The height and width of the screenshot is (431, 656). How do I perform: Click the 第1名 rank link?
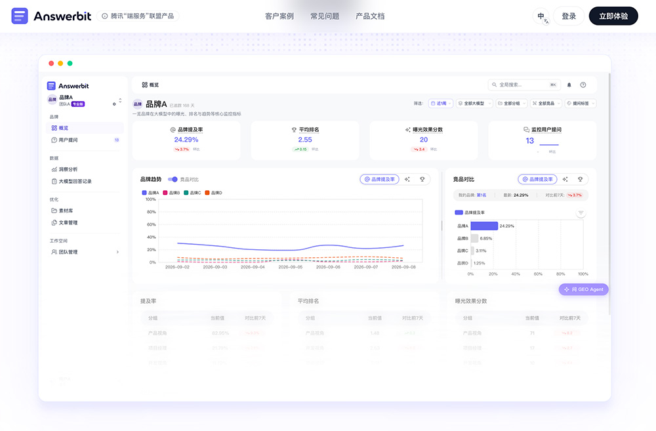click(x=482, y=195)
